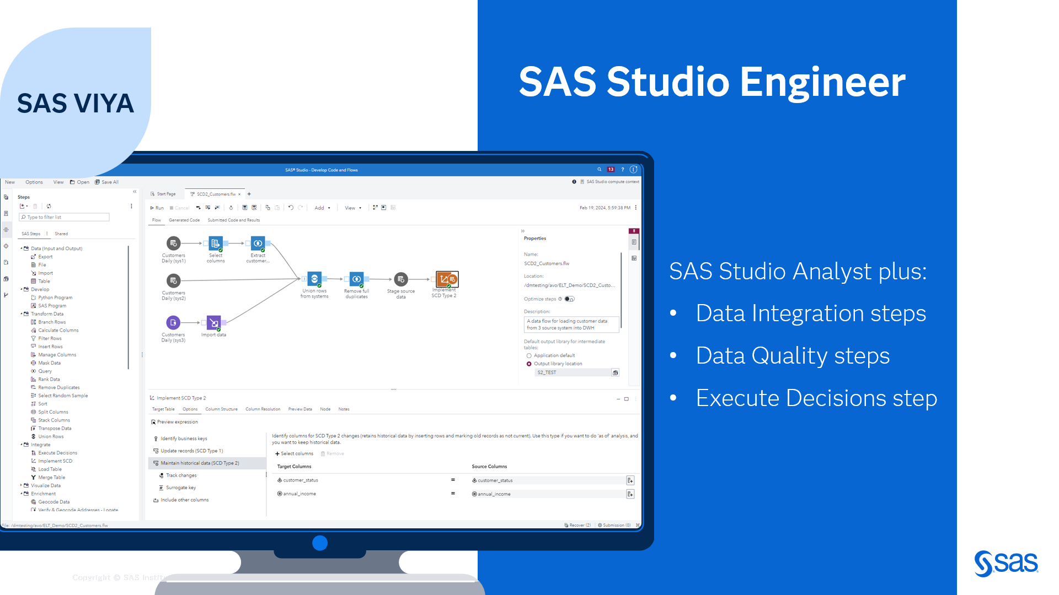Switch to the Generated Code tab
This screenshot has height=595, width=1059.
(184, 220)
